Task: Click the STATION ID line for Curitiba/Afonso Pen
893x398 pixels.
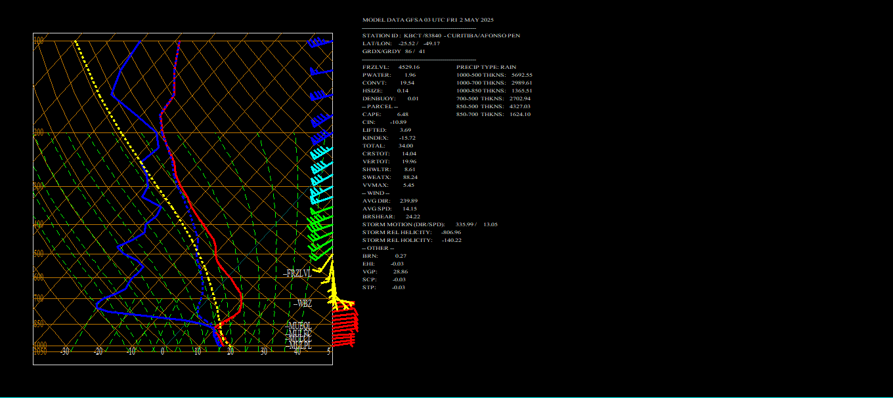Action: pos(441,35)
